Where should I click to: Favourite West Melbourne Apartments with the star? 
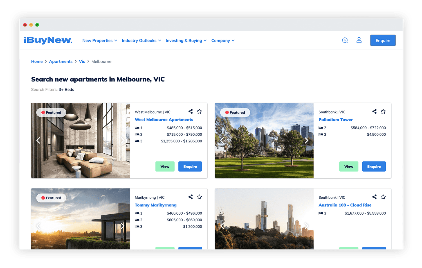[199, 112]
